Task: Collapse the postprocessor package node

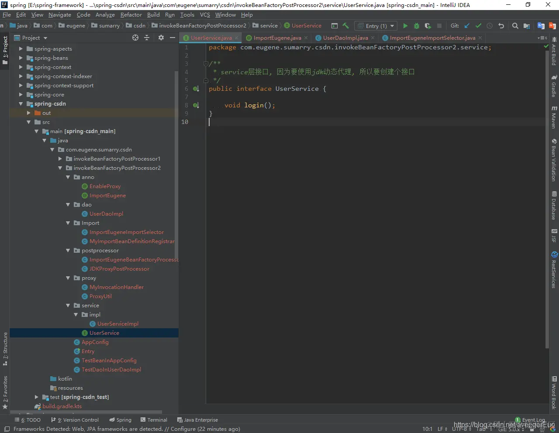Action: [68, 251]
